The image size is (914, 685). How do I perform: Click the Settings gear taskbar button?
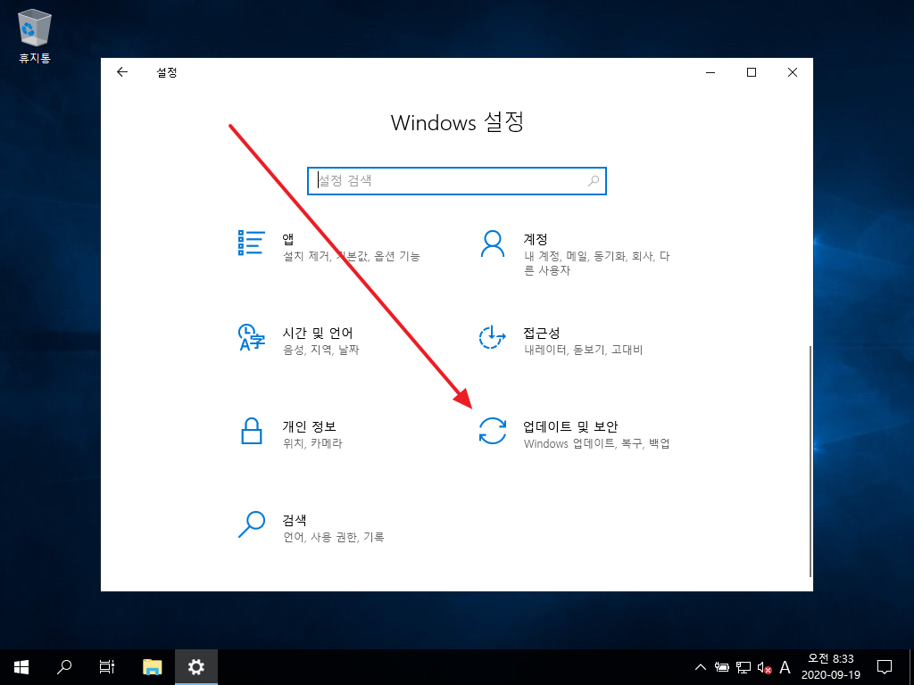(196, 667)
